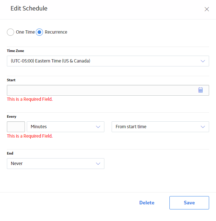This screenshot has width=216, height=221.
Task: Click the chevron beside From start time
Action: (x=203, y=127)
